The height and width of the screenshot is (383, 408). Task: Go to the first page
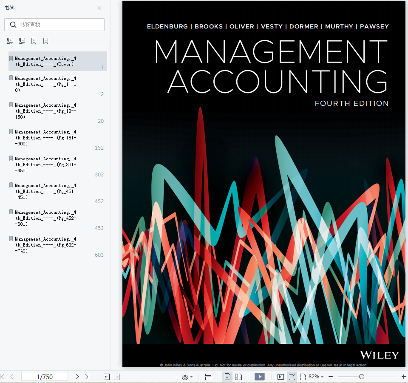pyautogui.click(x=3, y=377)
